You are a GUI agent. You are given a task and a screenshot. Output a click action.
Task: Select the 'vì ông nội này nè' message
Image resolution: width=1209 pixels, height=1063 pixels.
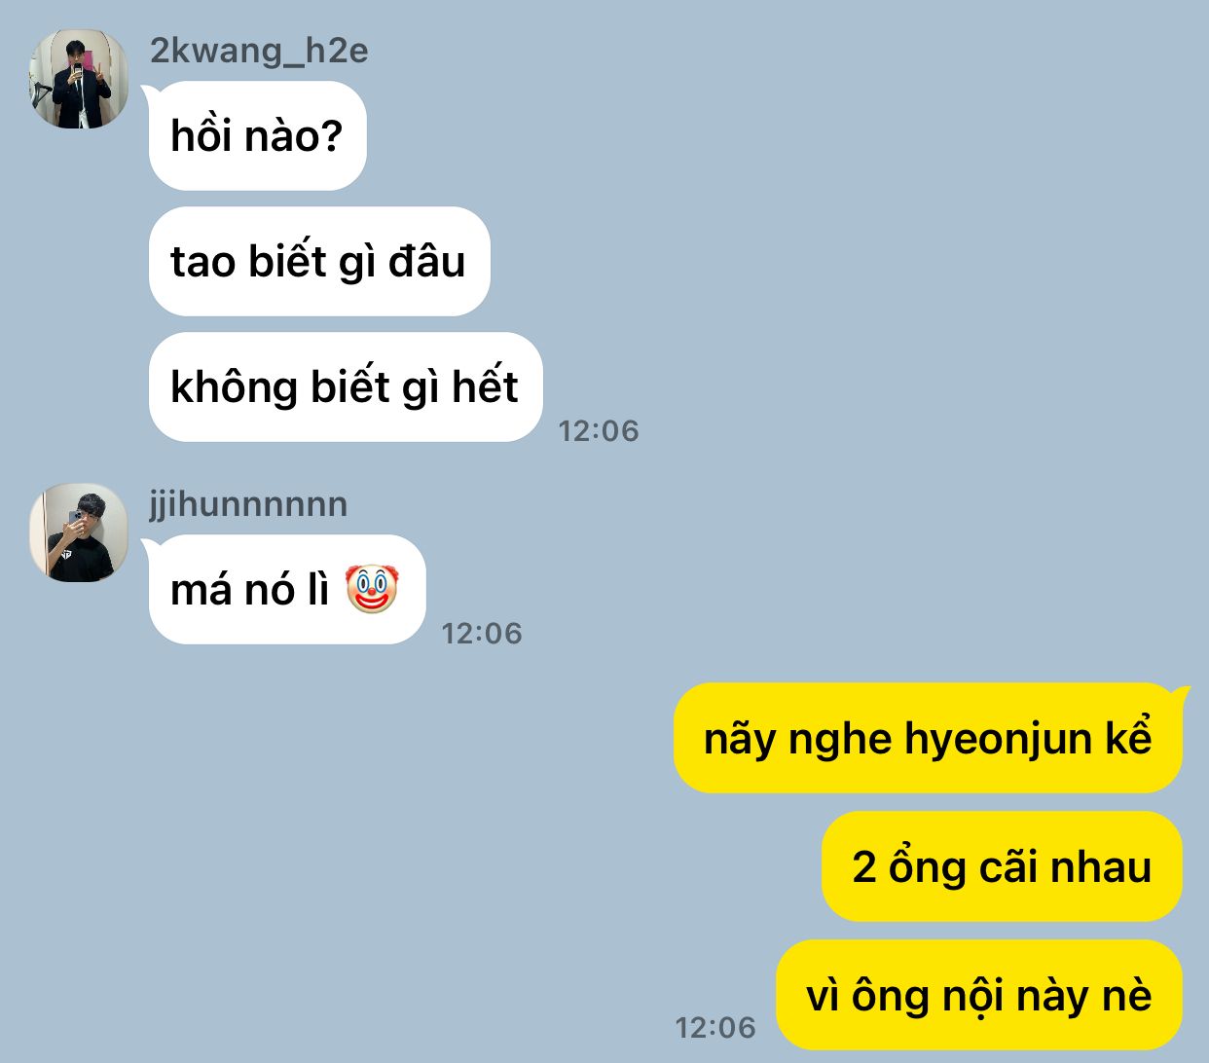(979, 995)
